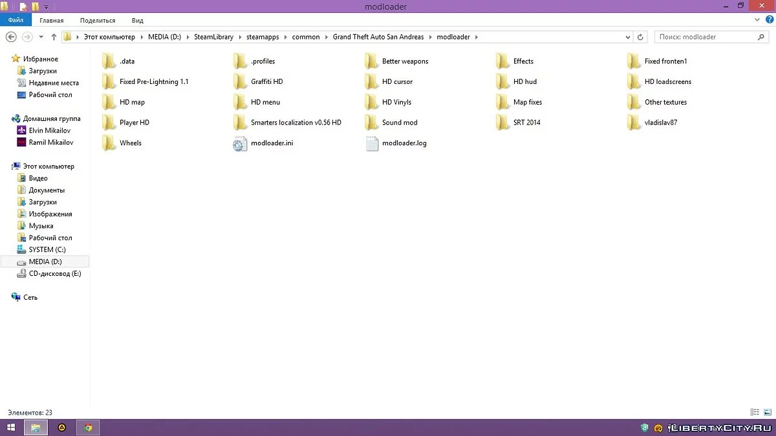
Task: Click the Поиск: modloader search field
Action: (x=713, y=37)
